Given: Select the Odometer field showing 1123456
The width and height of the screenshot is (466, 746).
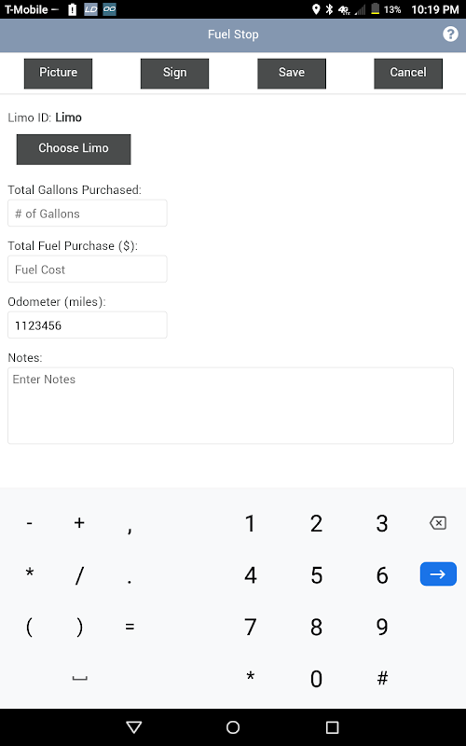Looking at the screenshot, I should [88, 325].
